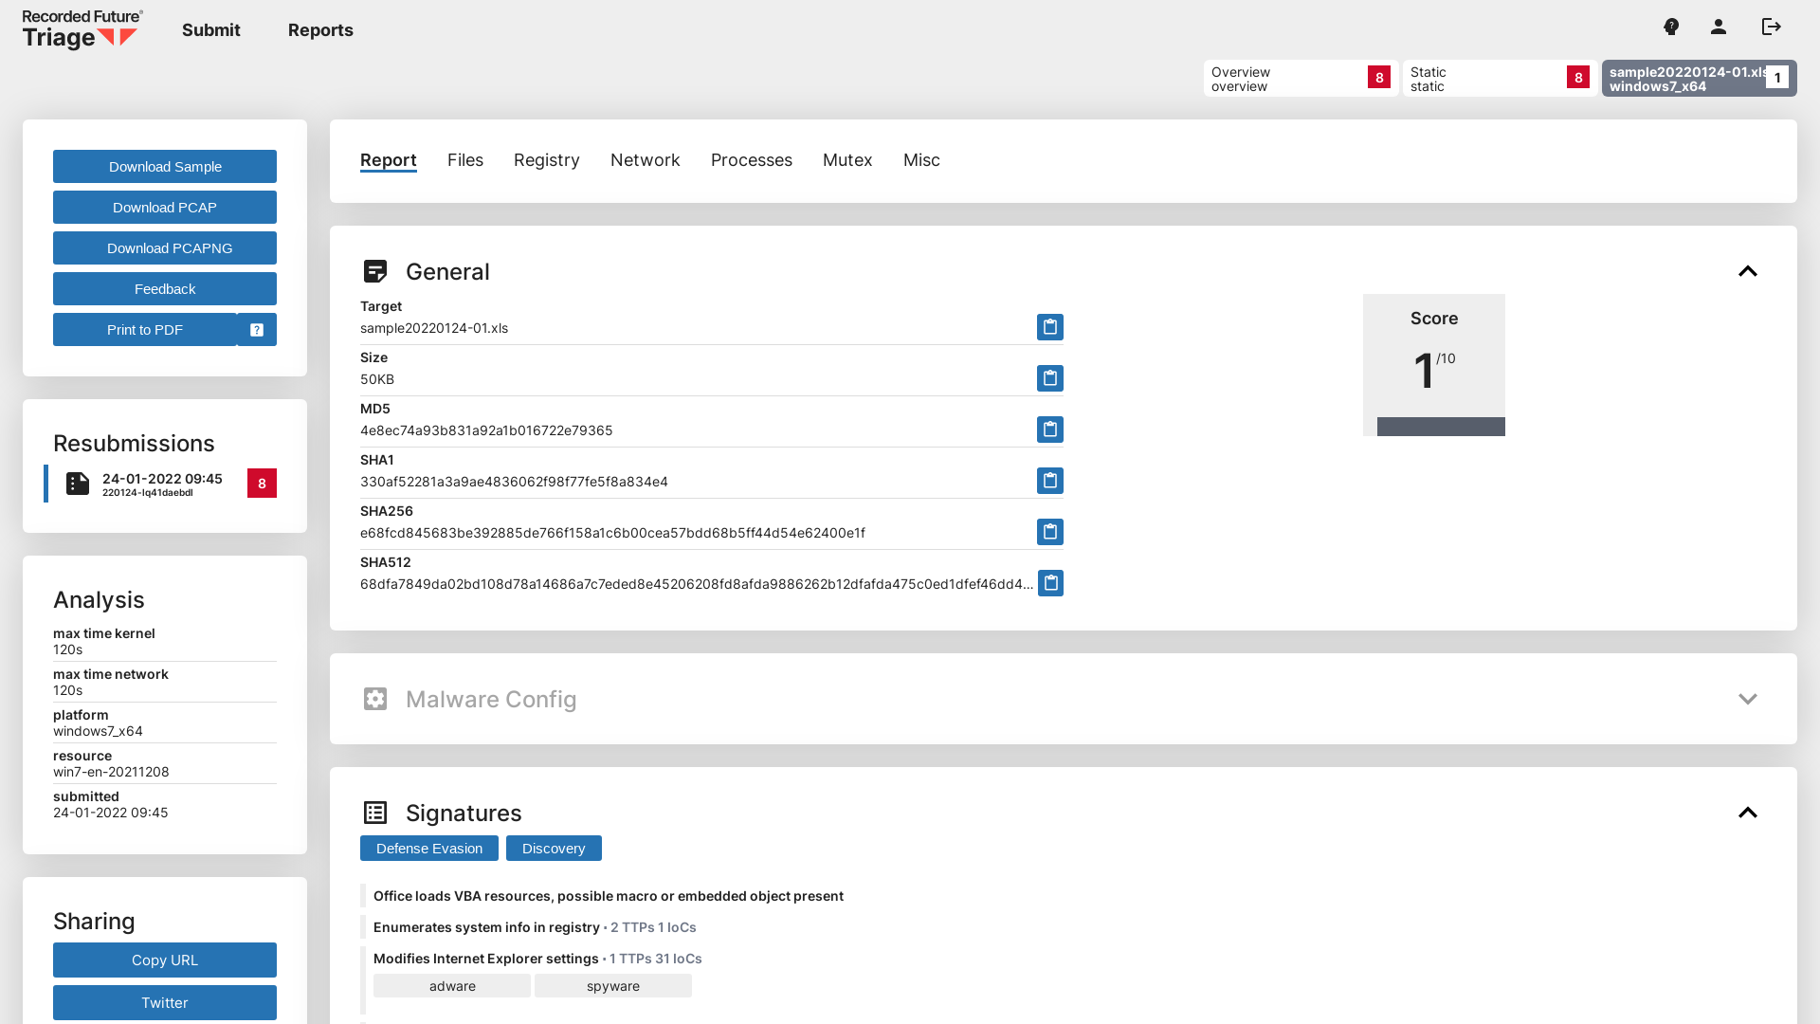Share via Twitter button
This screenshot has width=1820, height=1024.
165,1002
